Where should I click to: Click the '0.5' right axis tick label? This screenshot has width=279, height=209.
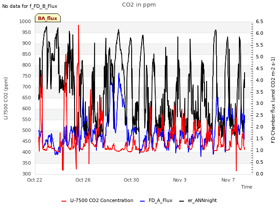260,162
